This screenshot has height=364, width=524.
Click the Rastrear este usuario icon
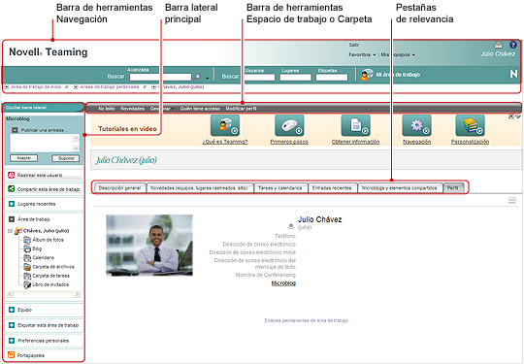coord(11,175)
